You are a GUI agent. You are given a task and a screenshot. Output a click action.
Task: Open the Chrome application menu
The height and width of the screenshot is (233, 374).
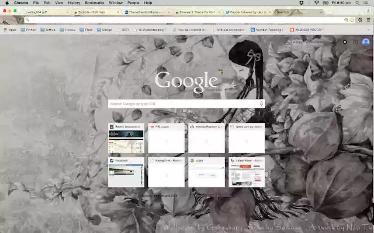pyautogui.click(x=21, y=3)
